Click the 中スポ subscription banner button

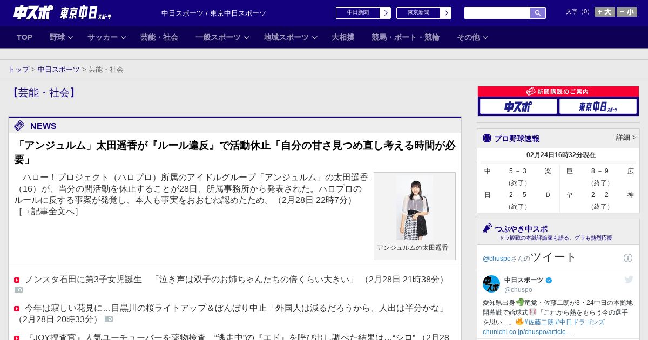tap(518, 106)
